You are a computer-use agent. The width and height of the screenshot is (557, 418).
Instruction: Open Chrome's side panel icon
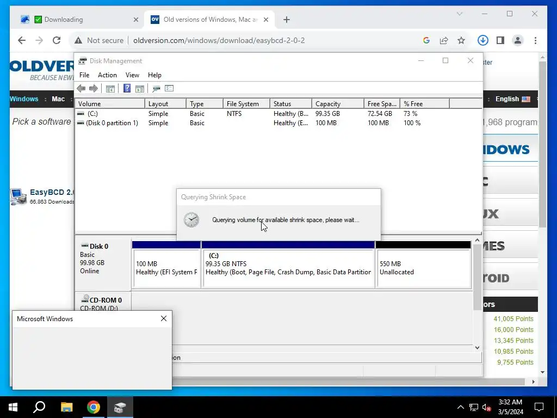click(500, 40)
